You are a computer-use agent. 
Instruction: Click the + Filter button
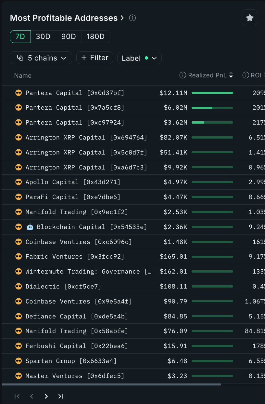coord(95,58)
